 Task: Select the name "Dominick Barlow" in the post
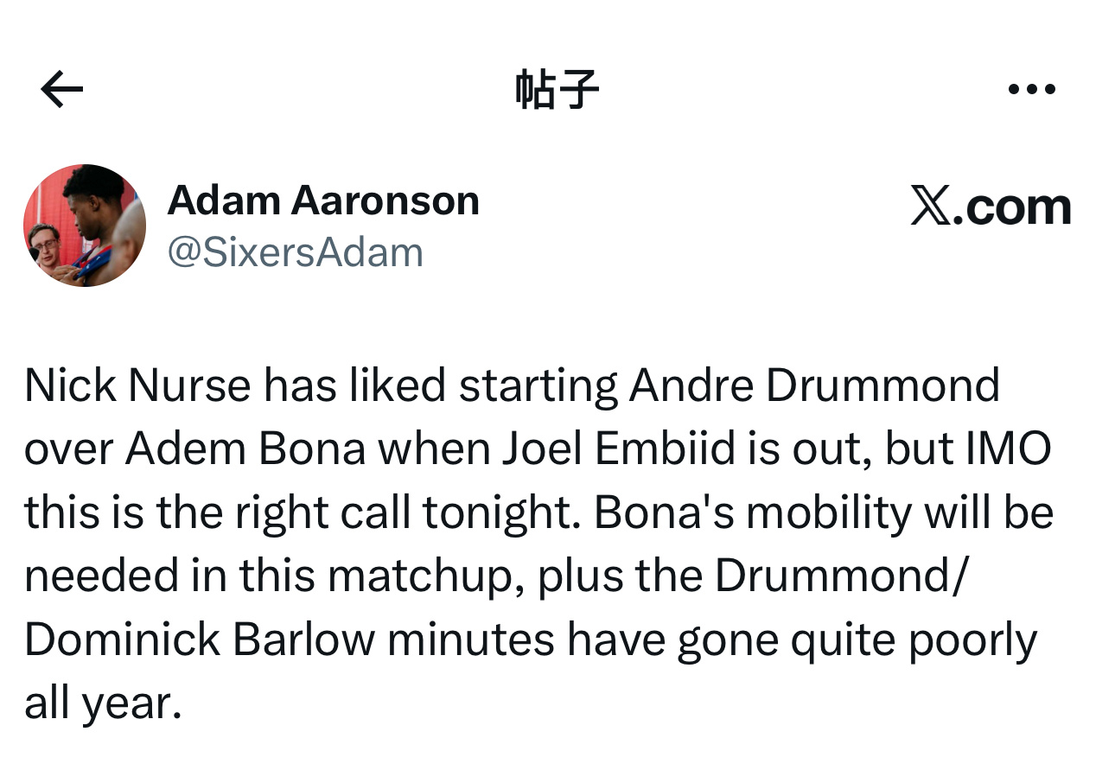click(x=200, y=640)
